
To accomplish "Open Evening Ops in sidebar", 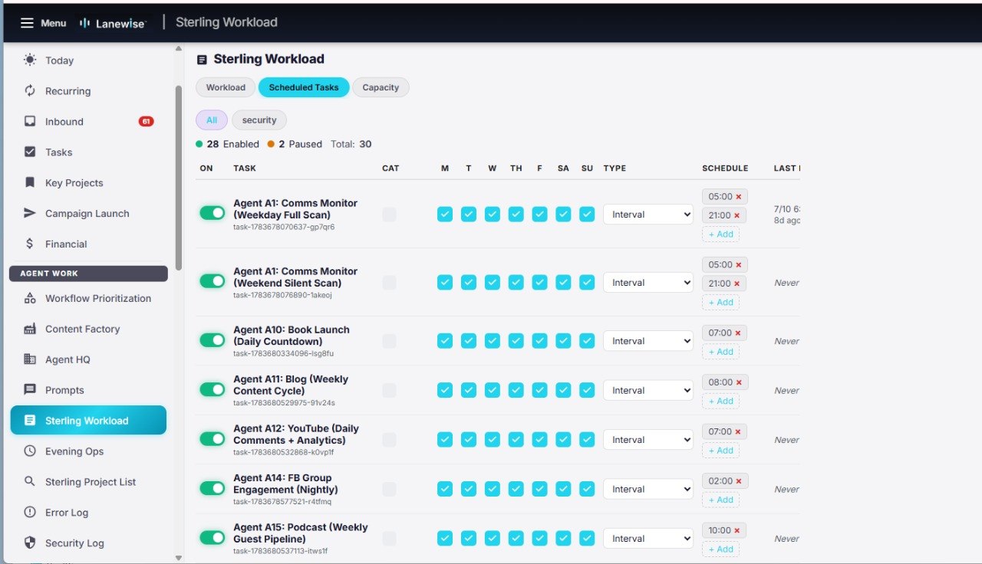I will [x=88, y=451].
